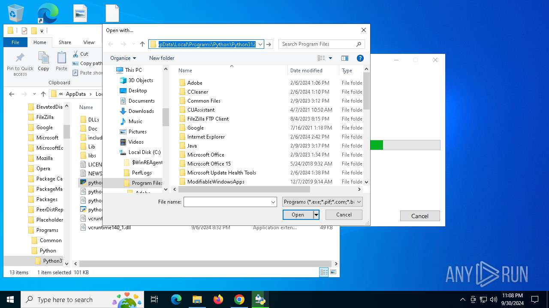This screenshot has width=549, height=308.
Task: Switch Explorer to details view
Action: (324, 272)
